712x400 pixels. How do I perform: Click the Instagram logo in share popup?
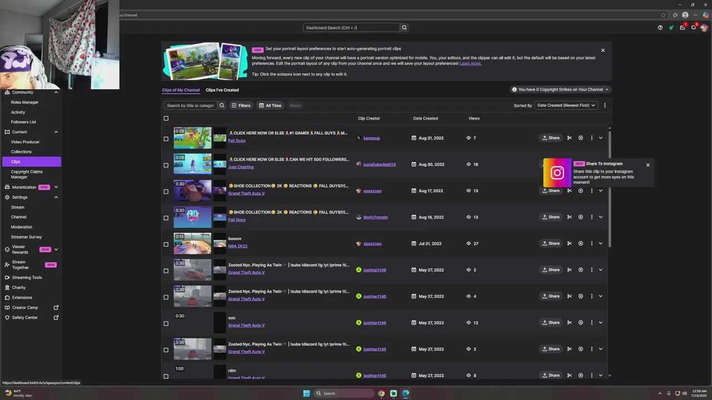(557, 173)
